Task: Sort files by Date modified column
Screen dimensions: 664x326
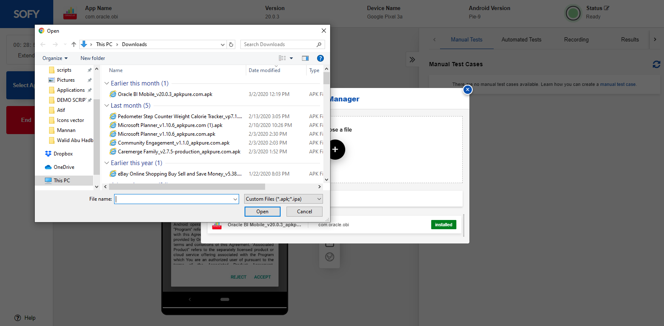Action: point(264,70)
